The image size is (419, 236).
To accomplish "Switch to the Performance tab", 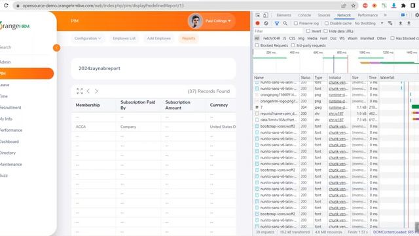I will pyautogui.click(x=368, y=15).
